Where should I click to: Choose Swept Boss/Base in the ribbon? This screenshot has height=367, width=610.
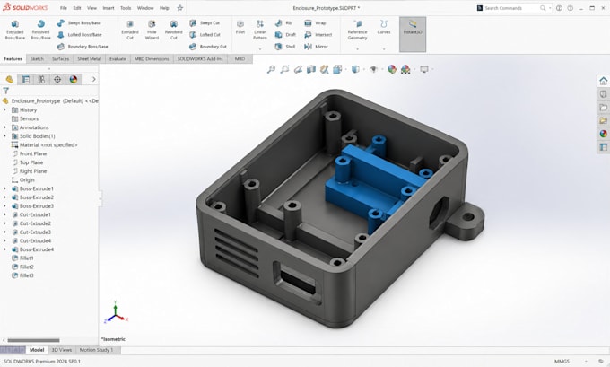pos(79,23)
